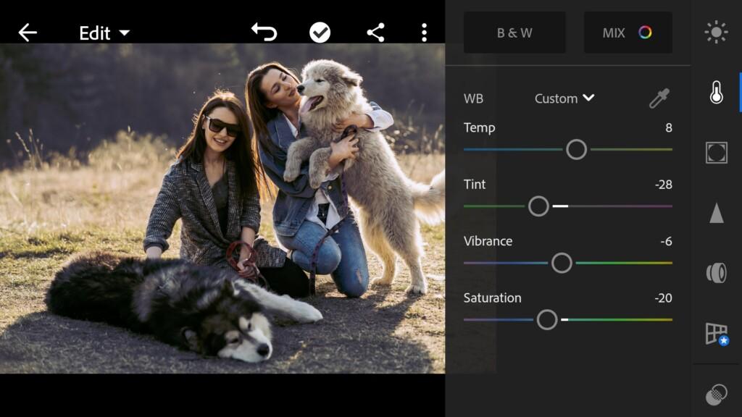Click the Saturation label

point(492,298)
